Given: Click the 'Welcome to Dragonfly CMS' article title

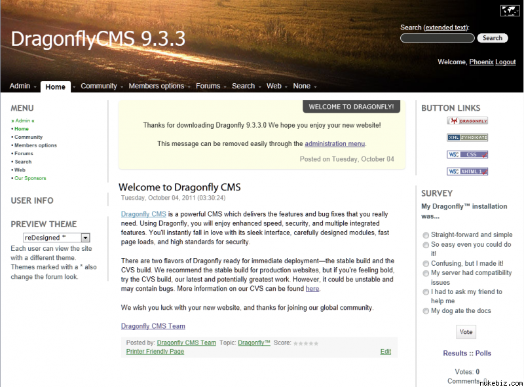Looking at the screenshot, I should (x=179, y=187).
